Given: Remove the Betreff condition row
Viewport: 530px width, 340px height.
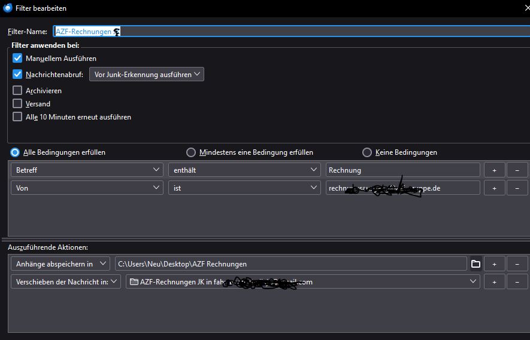Looking at the screenshot, I should point(517,170).
